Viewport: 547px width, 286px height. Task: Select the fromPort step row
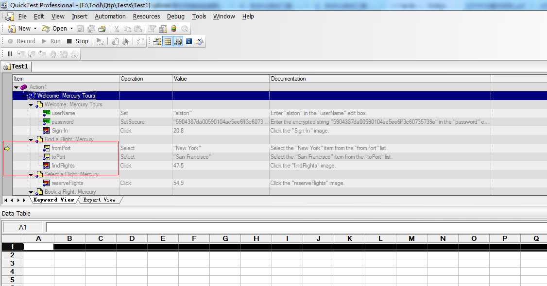tap(252, 148)
